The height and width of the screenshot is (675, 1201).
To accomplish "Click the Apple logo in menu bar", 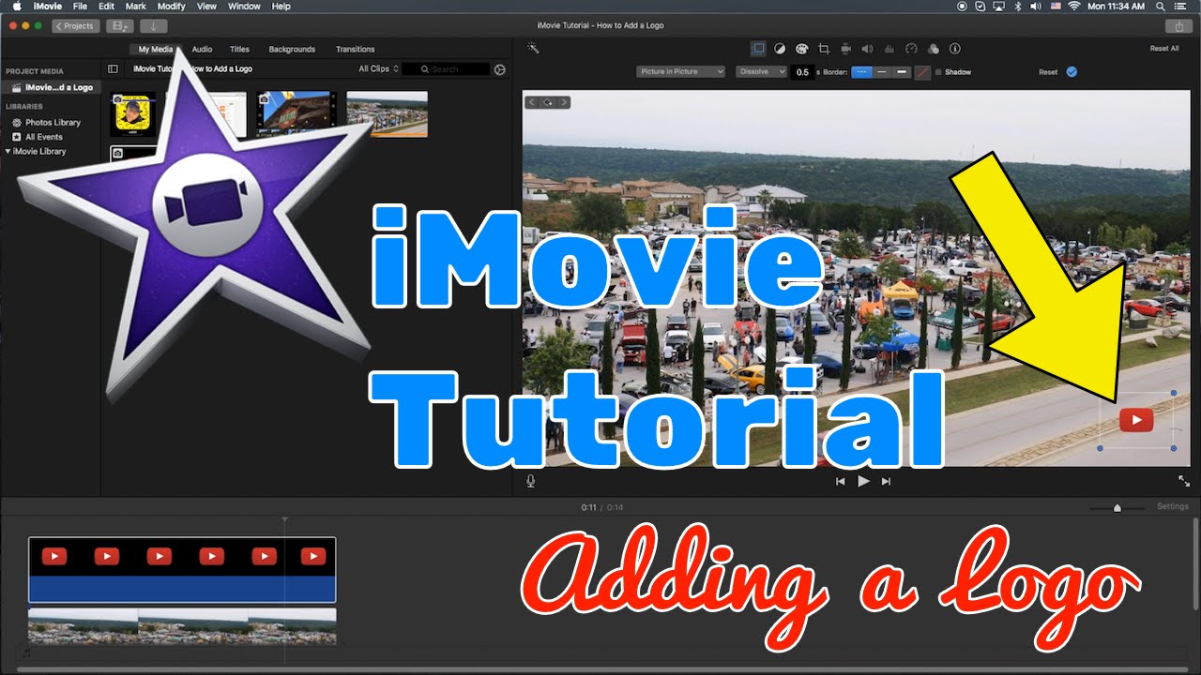I will pos(16,7).
